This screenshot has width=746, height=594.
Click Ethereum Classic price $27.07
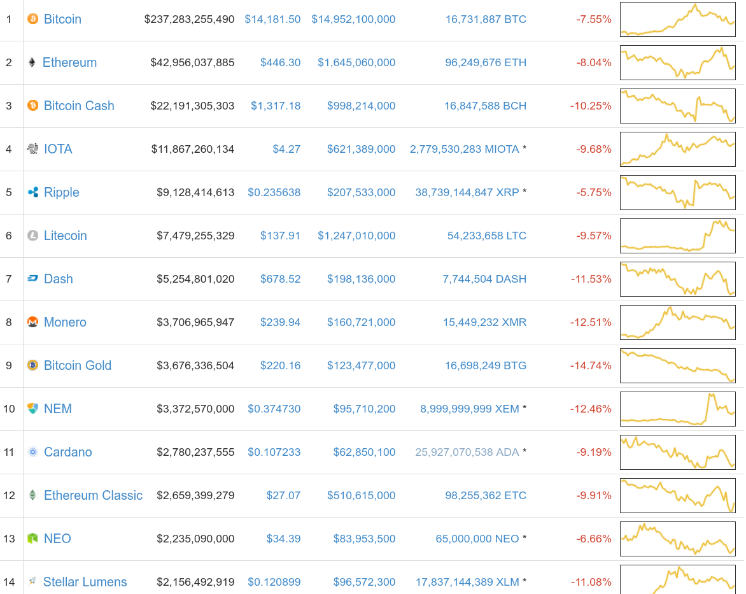pyautogui.click(x=283, y=496)
